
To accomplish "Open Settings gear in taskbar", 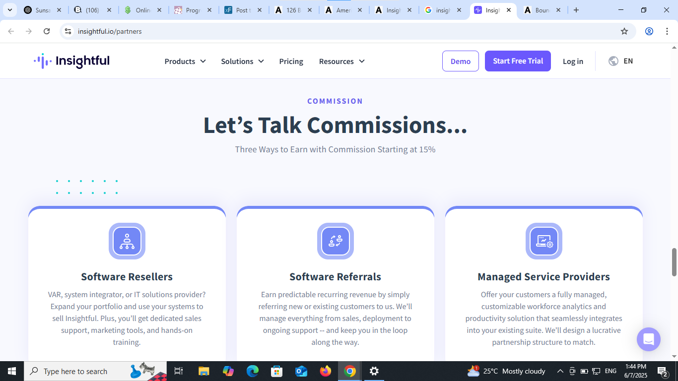I will [x=374, y=371].
